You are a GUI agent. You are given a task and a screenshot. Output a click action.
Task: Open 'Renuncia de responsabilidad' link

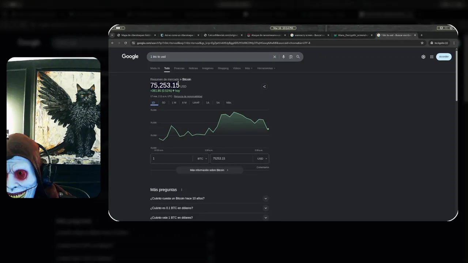[x=188, y=96]
